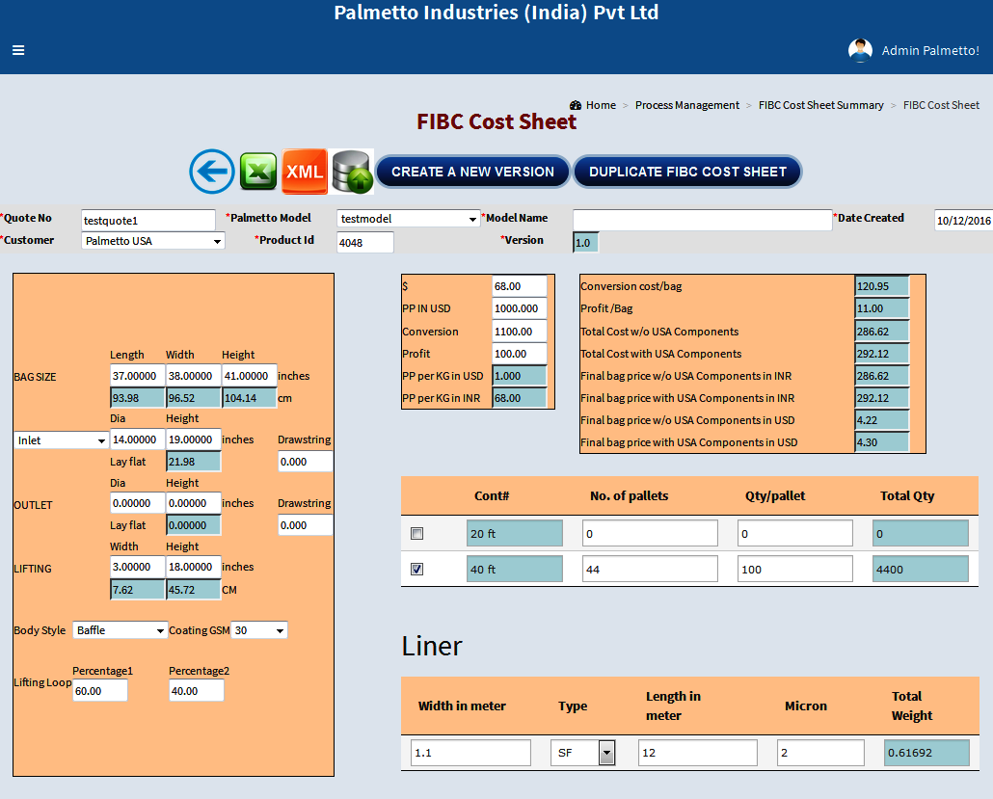Tick the 20 ft container checkbox
The width and height of the screenshot is (993, 799).
click(x=416, y=534)
